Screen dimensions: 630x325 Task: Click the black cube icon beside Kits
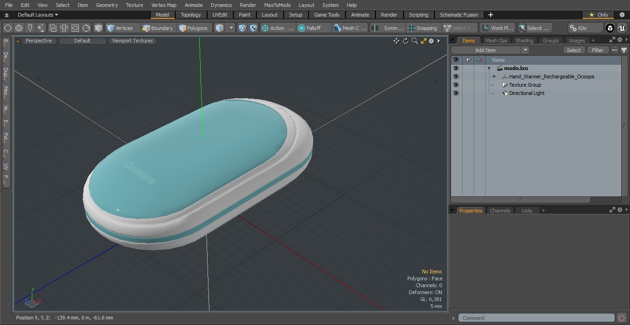[610, 28]
